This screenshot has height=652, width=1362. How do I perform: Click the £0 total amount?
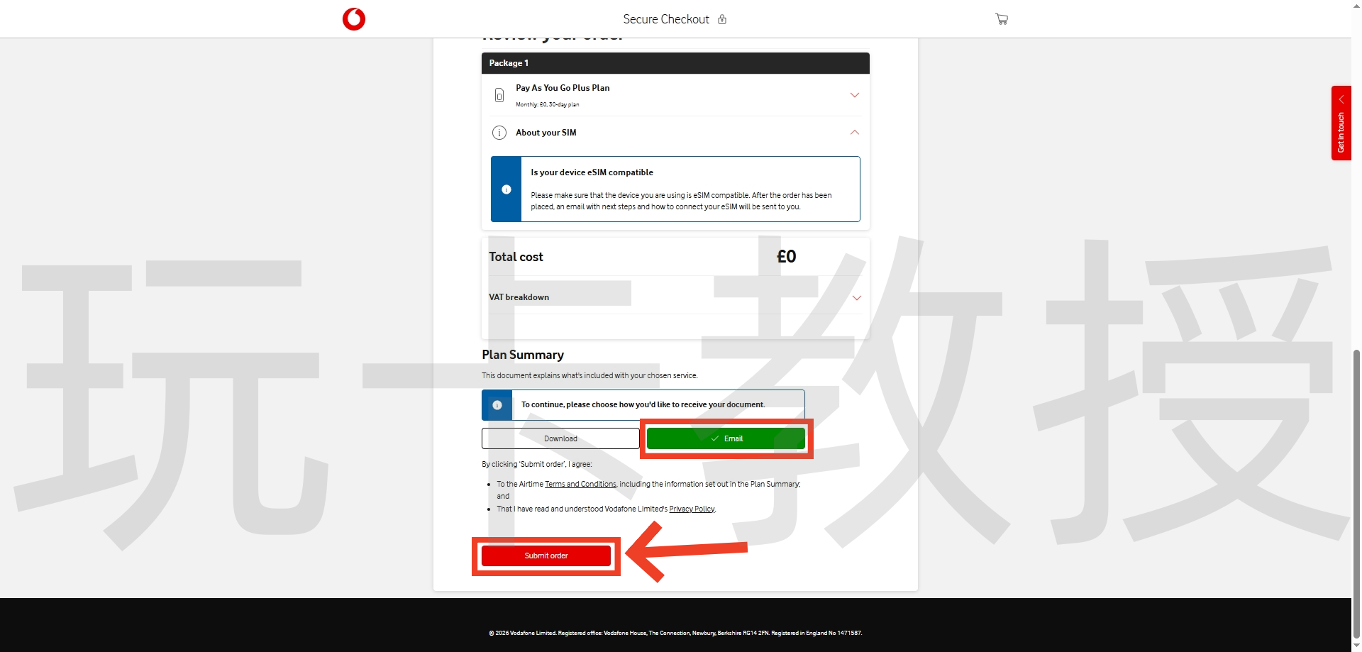(787, 256)
